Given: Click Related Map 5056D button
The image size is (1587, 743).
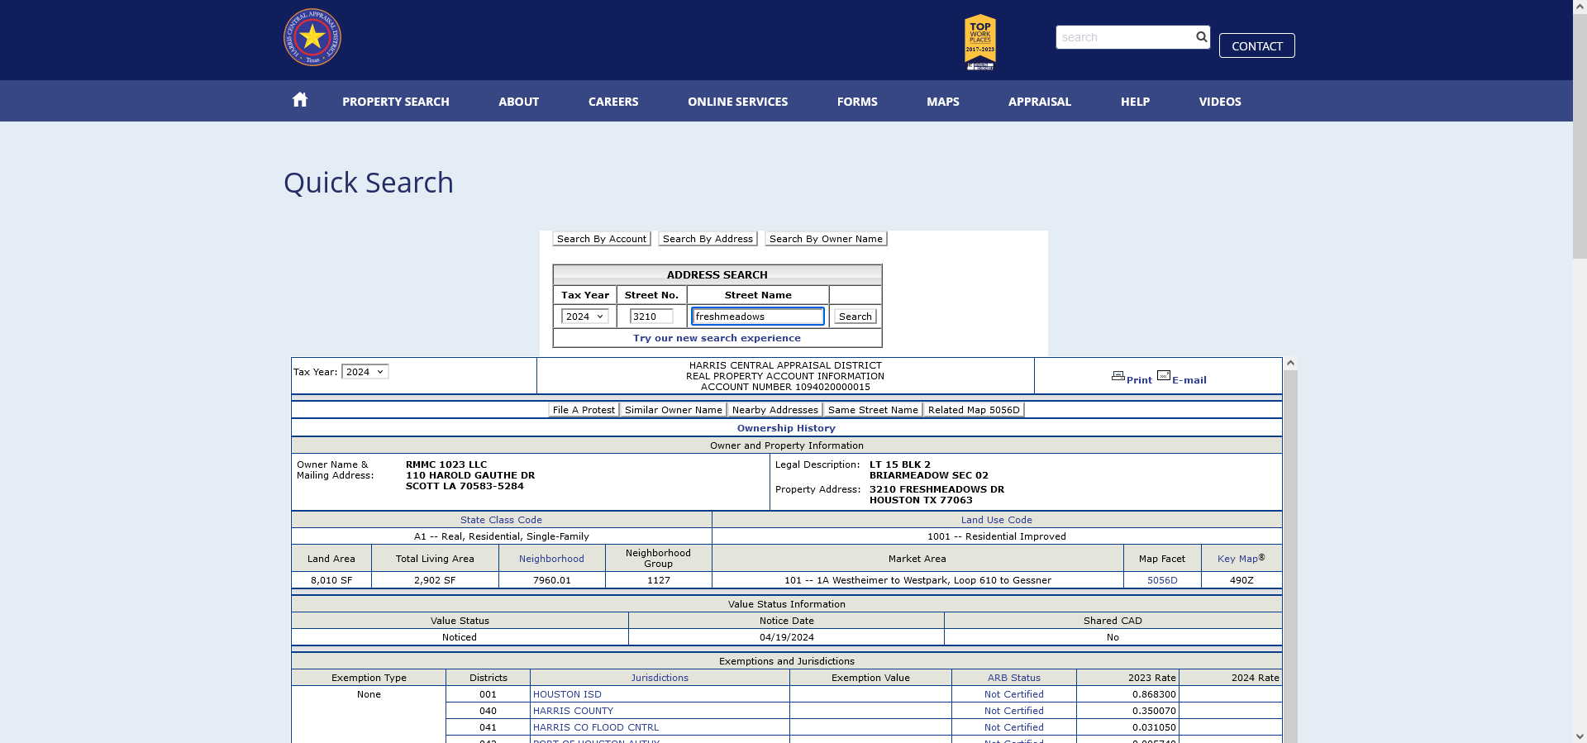Looking at the screenshot, I should pos(974,410).
